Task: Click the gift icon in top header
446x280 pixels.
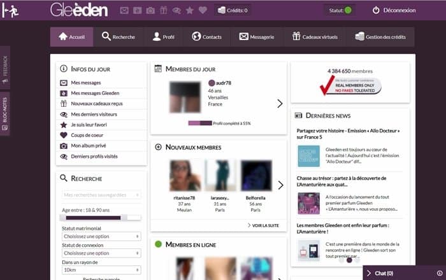Action: [x=163, y=11]
